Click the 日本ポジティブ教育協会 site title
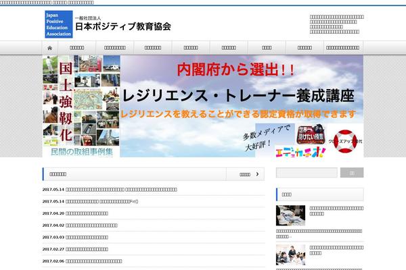Screen dimensions: 406x270 click(x=123, y=26)
